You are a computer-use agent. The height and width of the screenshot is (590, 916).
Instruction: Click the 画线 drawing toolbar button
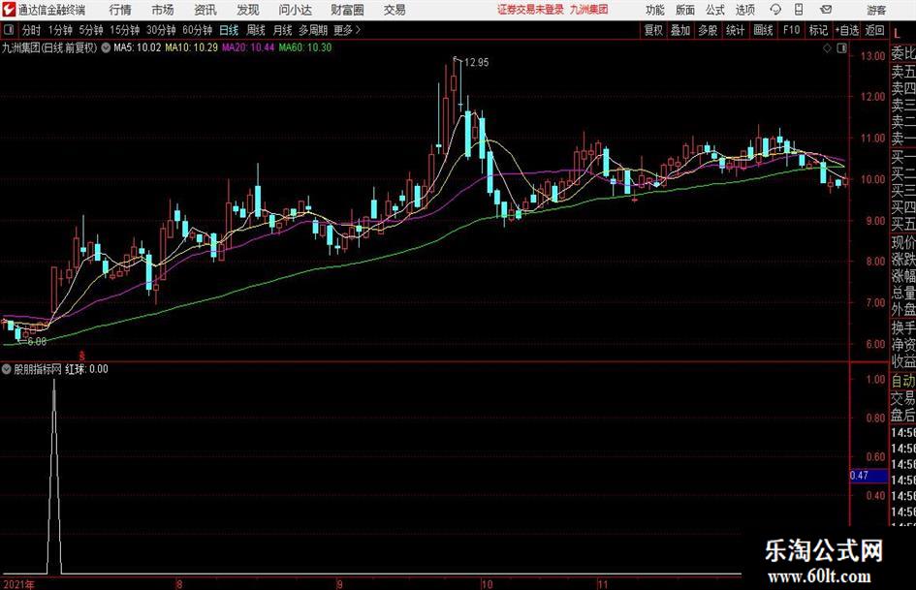pyautogui.click(x=763, y=30)
